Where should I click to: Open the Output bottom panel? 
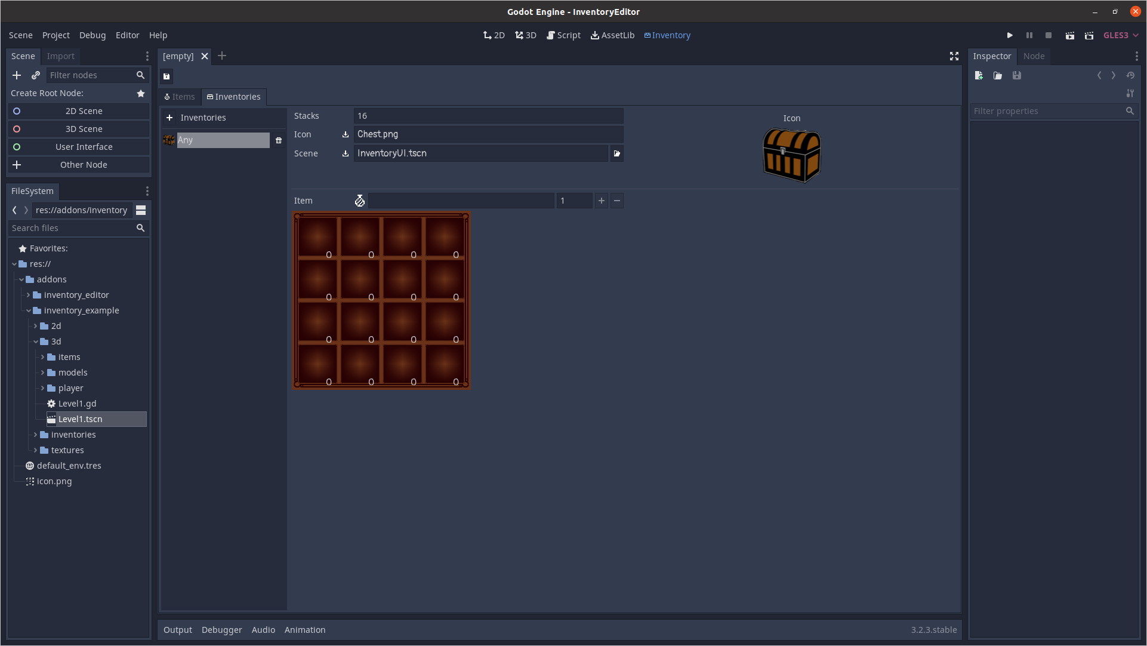177,630
